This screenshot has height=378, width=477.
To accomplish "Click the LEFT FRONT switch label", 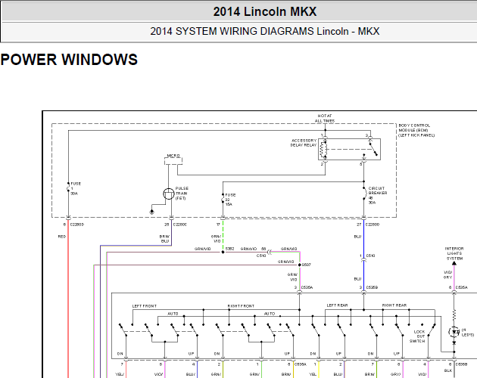I will coord(144,306).
